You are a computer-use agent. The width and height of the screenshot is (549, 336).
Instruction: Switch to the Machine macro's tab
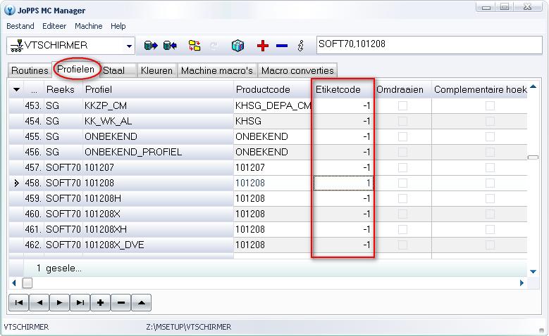(217, 70)
